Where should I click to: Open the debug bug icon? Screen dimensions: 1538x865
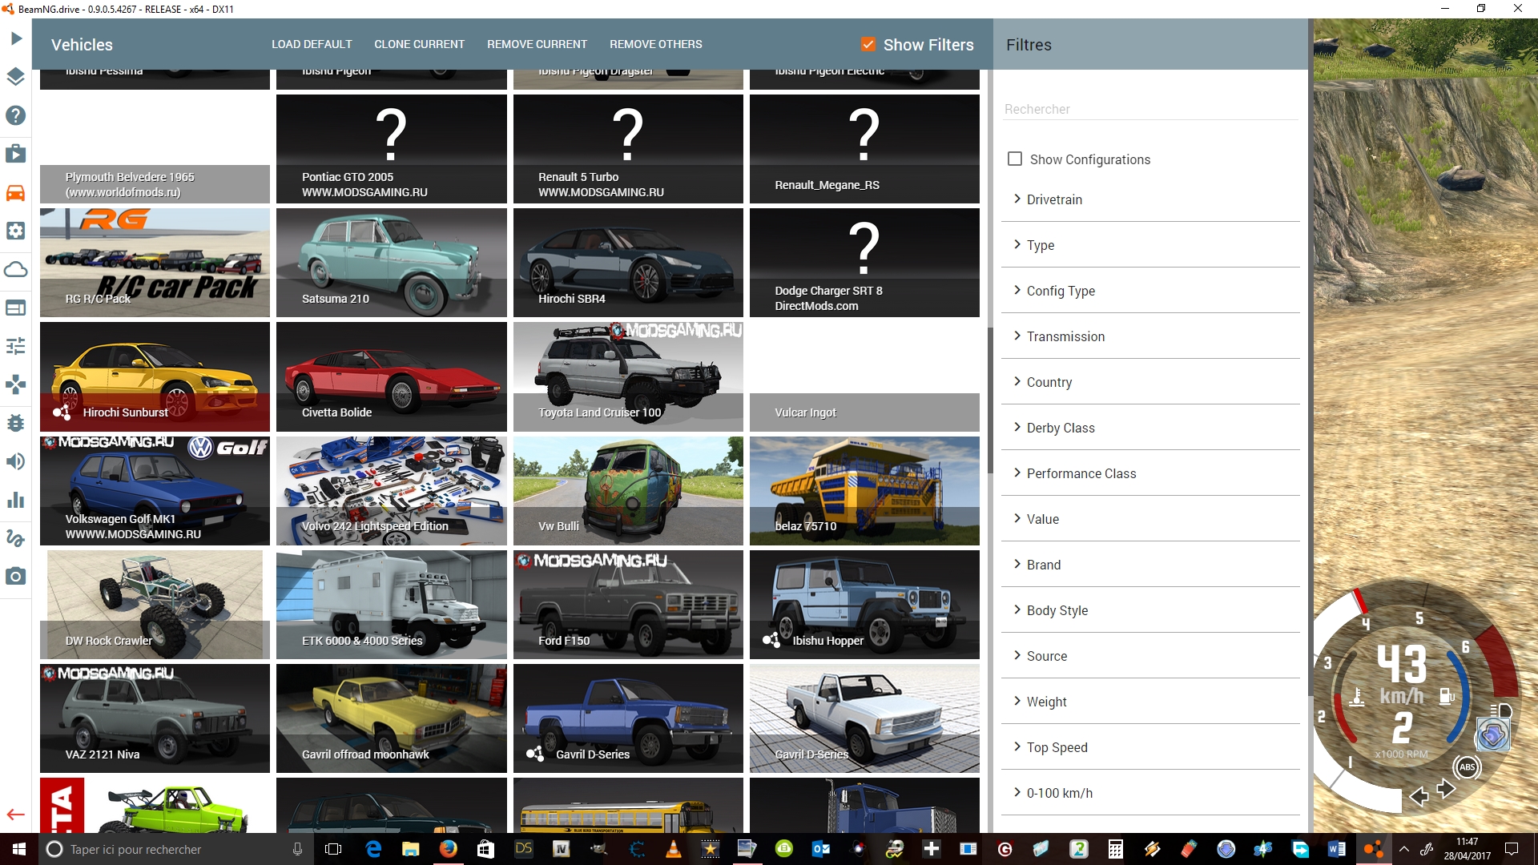16,423
